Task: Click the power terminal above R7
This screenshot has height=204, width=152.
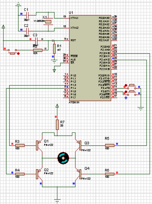Action: [x=57, y=106]
